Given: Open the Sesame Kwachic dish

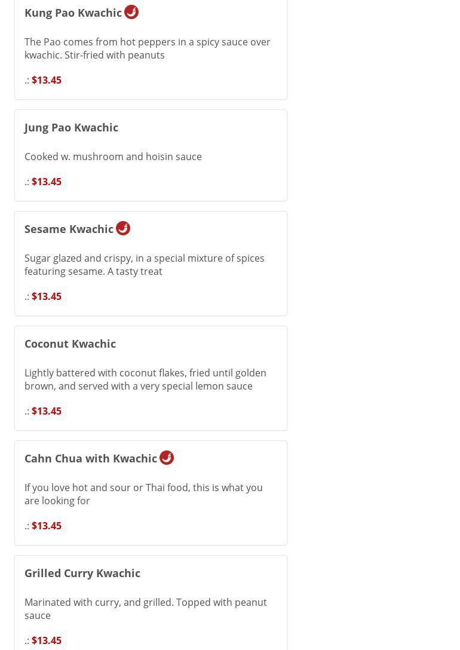Looking at the screenshot, I should pos(69,229).
